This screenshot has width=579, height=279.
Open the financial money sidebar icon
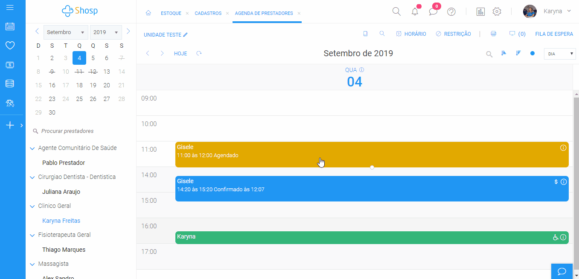point(10,65)
